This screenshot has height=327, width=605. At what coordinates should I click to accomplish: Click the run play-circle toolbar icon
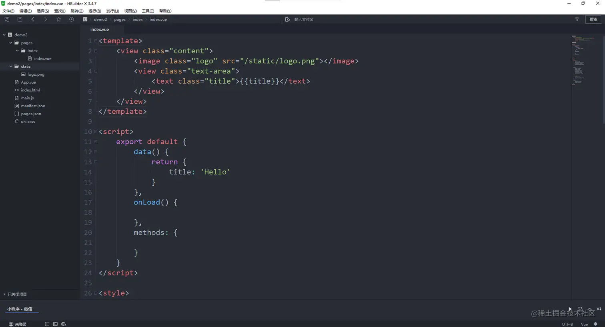tap(72, 19)
